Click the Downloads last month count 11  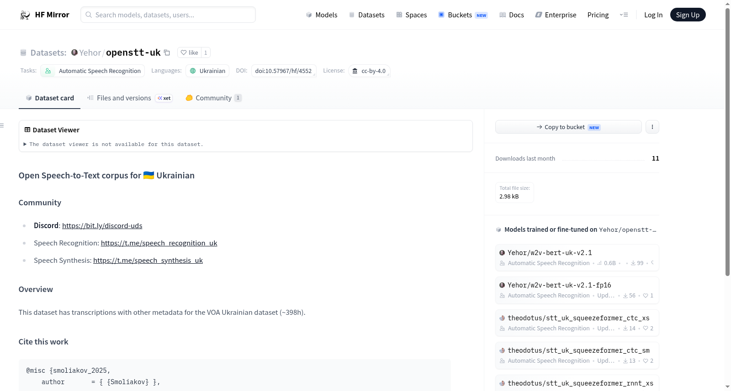tap(656, 158)
